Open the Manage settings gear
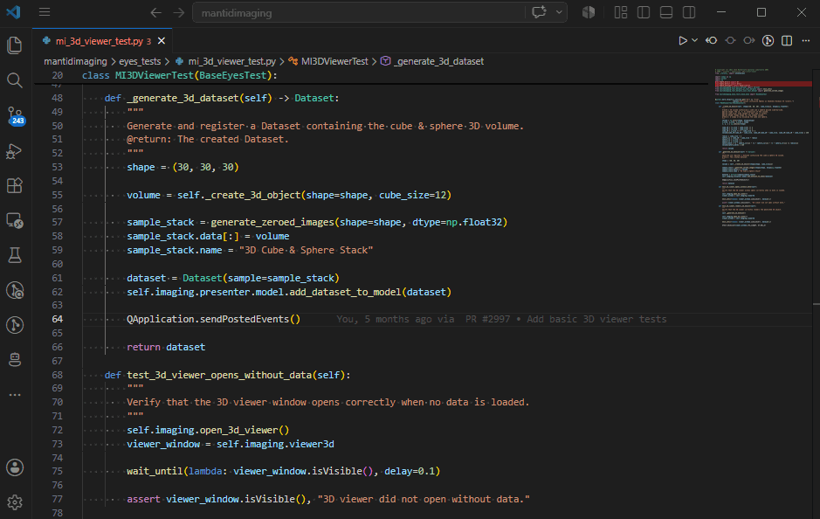The height and width of the screenshot is (519, 820). [x=15, y=502]
